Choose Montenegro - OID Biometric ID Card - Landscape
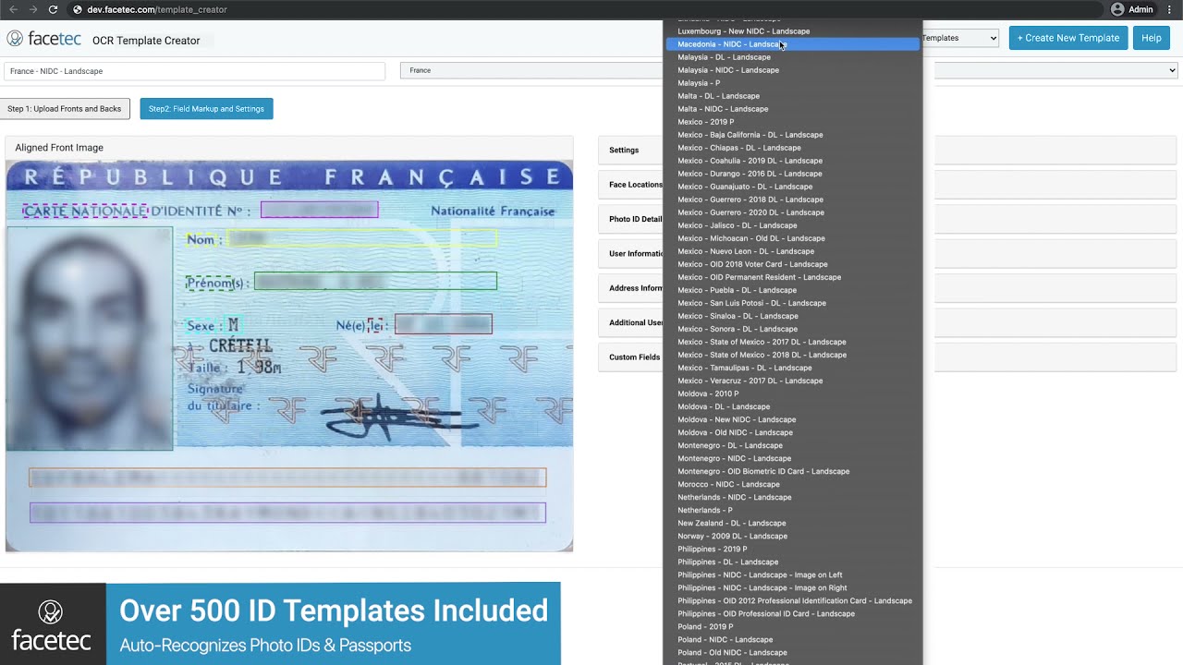Screen dimensions: 1183x665 click(x=793, y=471)
